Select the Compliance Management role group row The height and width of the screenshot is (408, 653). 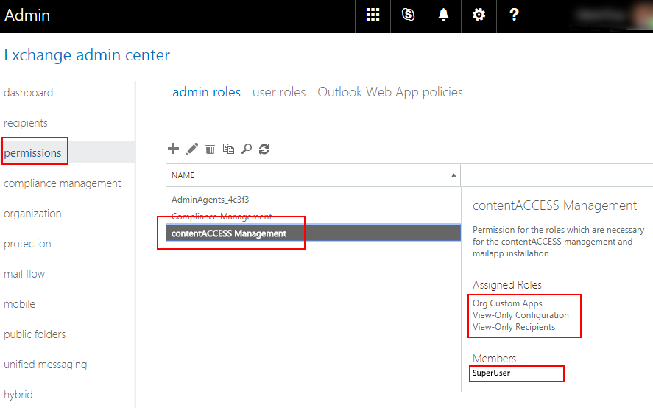click(x=313, y=217)
